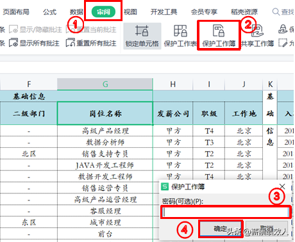This screenshot has width=295, height=242.
Task: Open the 视图 tab
Action: pyautogui.click(x=130, y=12)
